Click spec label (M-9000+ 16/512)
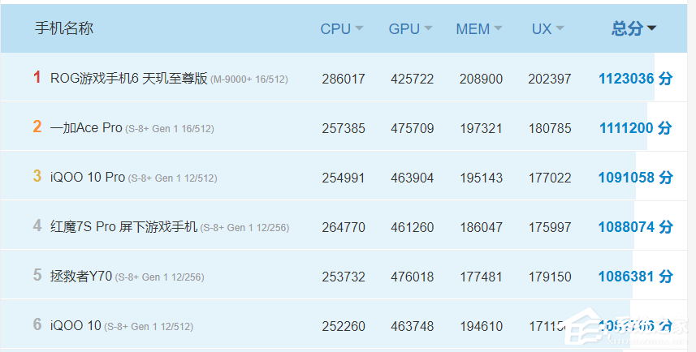The image size is (696, 352). point(249,79)
